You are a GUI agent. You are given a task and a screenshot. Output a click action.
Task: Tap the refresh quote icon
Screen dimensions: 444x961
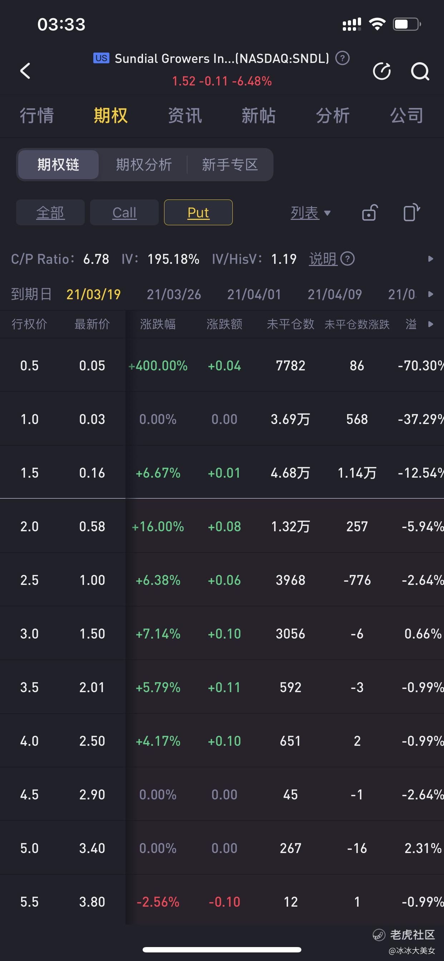tap(382, 71)
